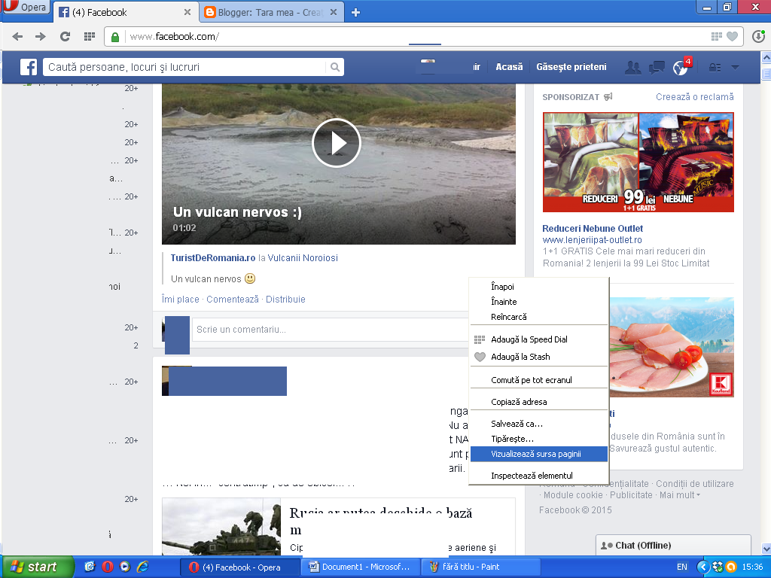Open a new tab with plus button

[356, 12]
